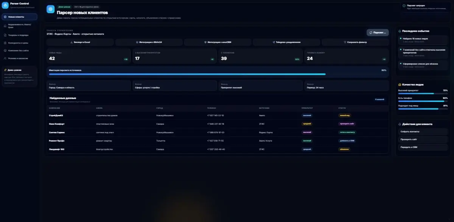Click the Компании без сайта sidebar icon

[x=5, y=51]
